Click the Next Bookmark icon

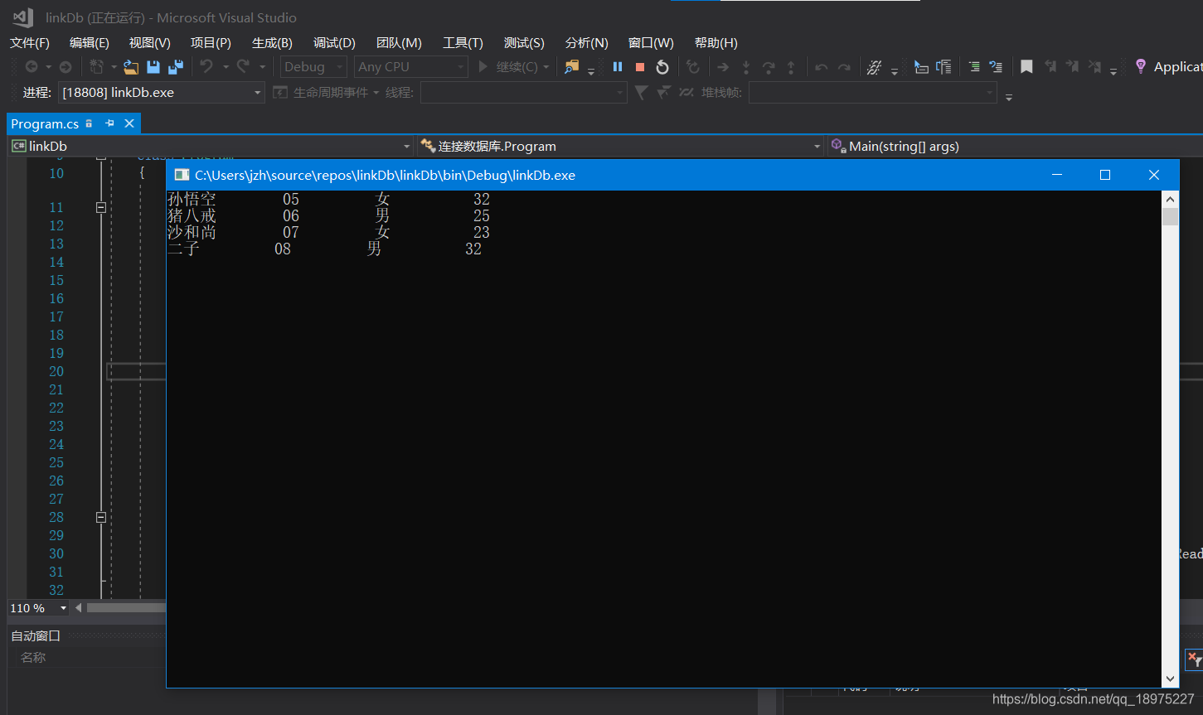click(x=1073, y=67)
